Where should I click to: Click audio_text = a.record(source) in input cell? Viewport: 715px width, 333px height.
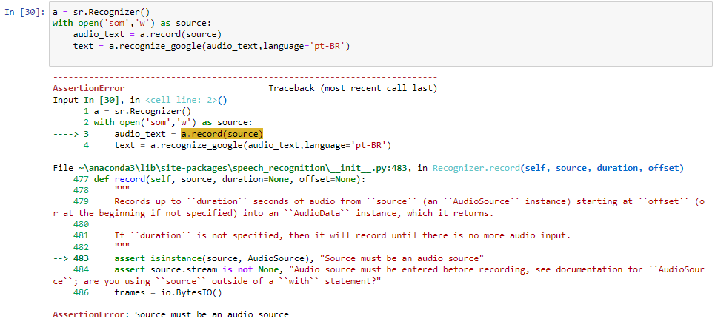tap(147, 35)
